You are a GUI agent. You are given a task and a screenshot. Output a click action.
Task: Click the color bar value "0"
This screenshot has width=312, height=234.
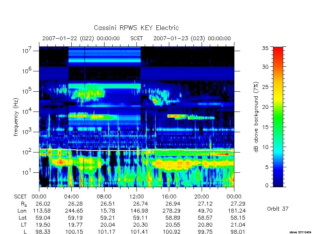[267, 186]
